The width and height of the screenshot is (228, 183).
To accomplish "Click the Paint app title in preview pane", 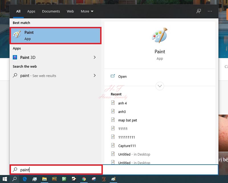I will pos(160,52).
